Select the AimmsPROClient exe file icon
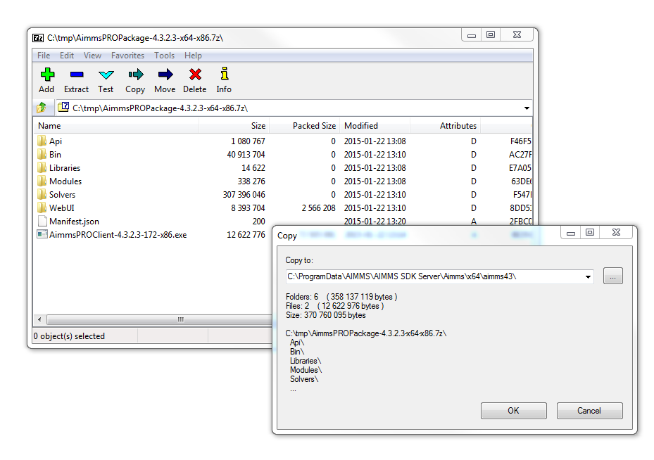 42,234
